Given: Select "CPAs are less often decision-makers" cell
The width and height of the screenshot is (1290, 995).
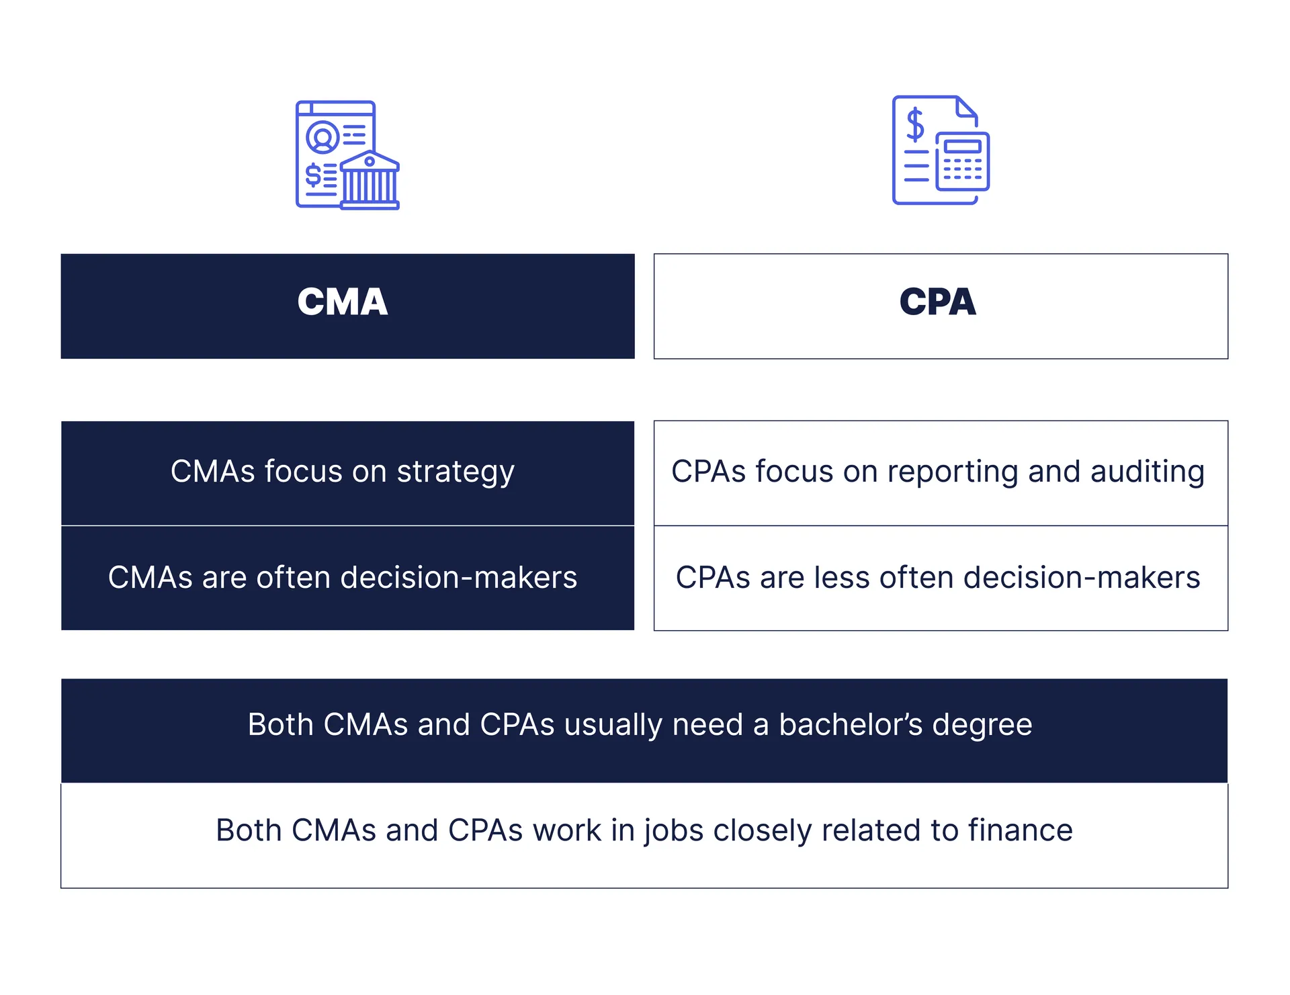Looking at the screenshot, I should [941, 578].
